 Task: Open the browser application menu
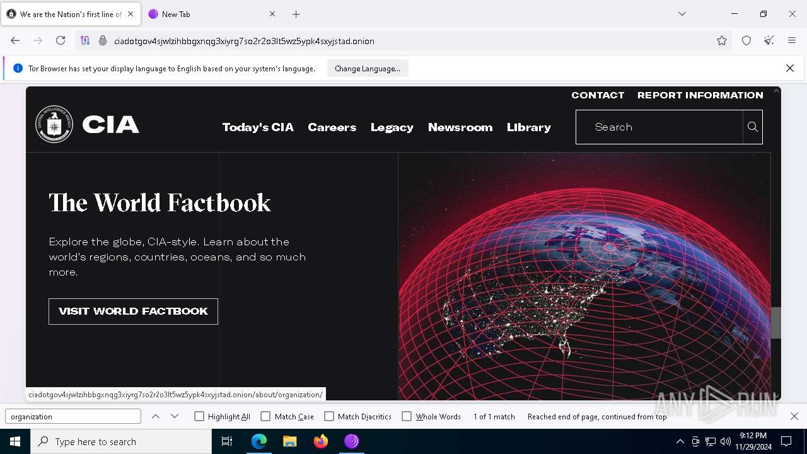coord(792,40)
